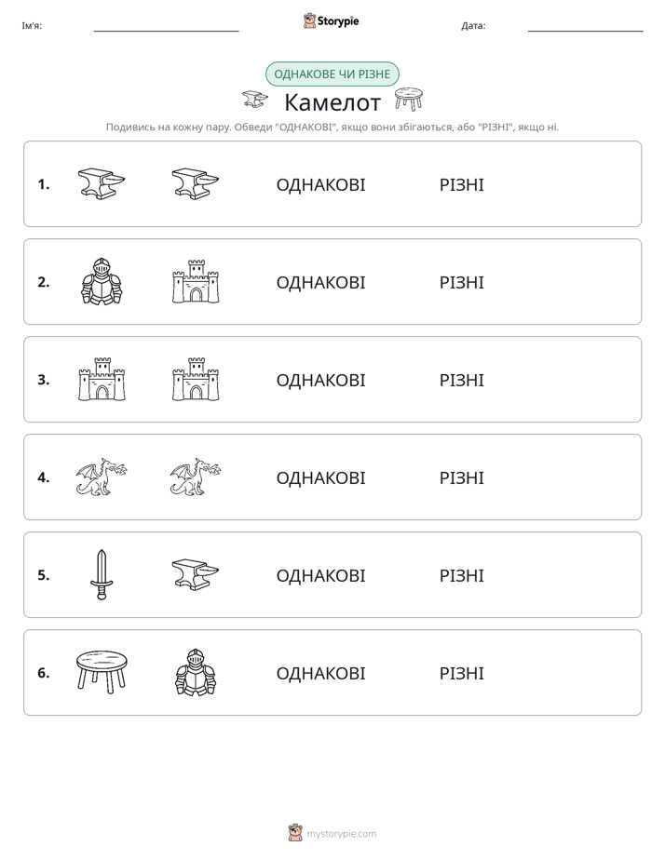Click the knight icon in row 6

(196, 672)
